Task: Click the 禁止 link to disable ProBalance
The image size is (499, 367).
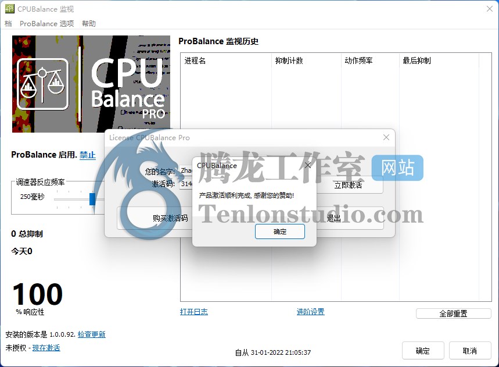Action: click(88, 155)
